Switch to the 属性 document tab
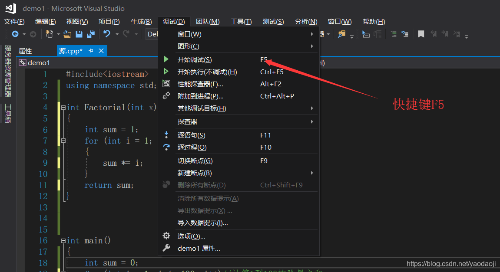The width and height of the screenshot is (500, 272). pyautogui.click(x=25, y=51)
